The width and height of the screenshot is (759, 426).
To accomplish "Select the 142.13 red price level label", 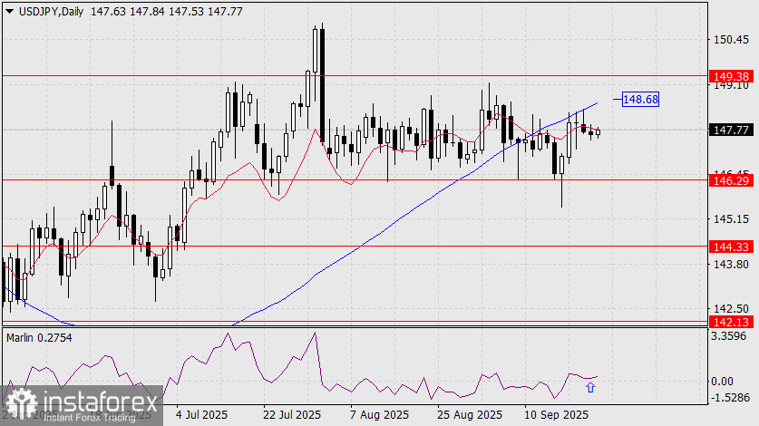I will pyautogui.click(x=731, y=322).
